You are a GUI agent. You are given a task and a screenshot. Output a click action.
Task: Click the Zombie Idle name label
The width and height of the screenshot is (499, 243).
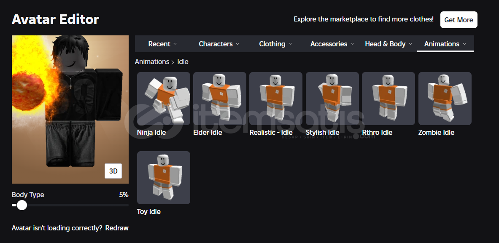[436, 133]
